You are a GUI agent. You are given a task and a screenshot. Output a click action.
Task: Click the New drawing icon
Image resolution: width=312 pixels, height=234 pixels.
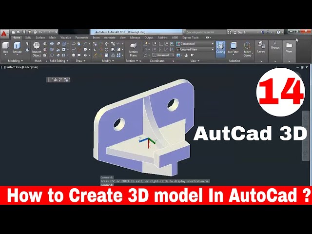pos(13,32)
